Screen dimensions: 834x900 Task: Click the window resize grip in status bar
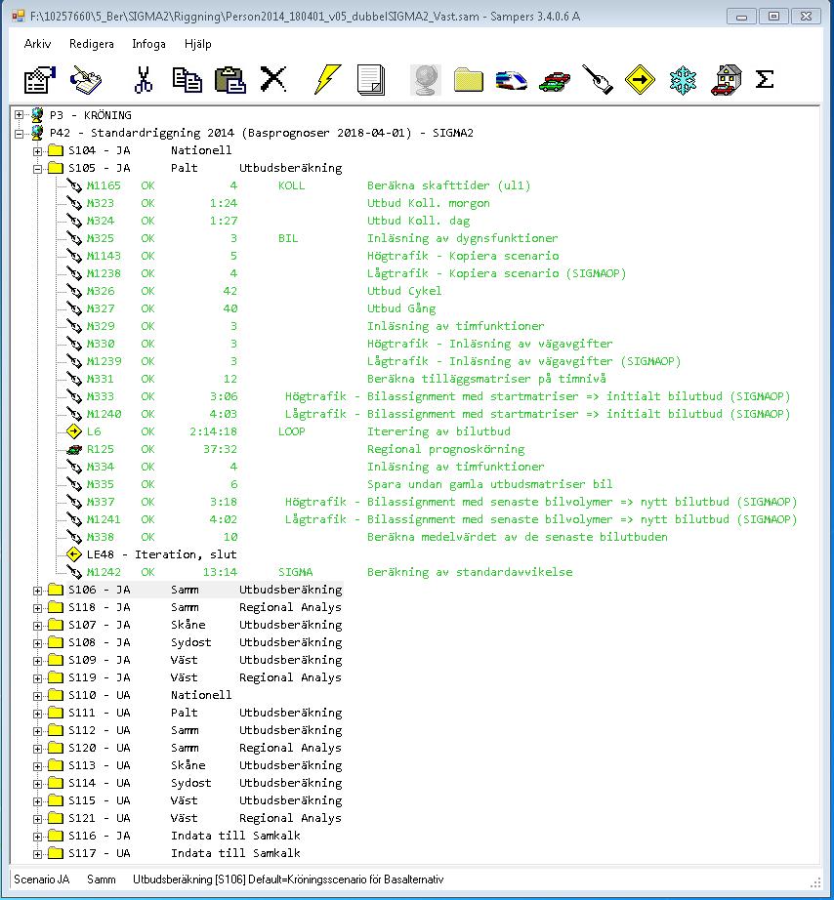coord(815,882)
